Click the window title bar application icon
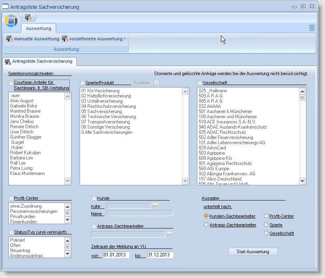The image size is (325, 278). click(x=6, y=7)
